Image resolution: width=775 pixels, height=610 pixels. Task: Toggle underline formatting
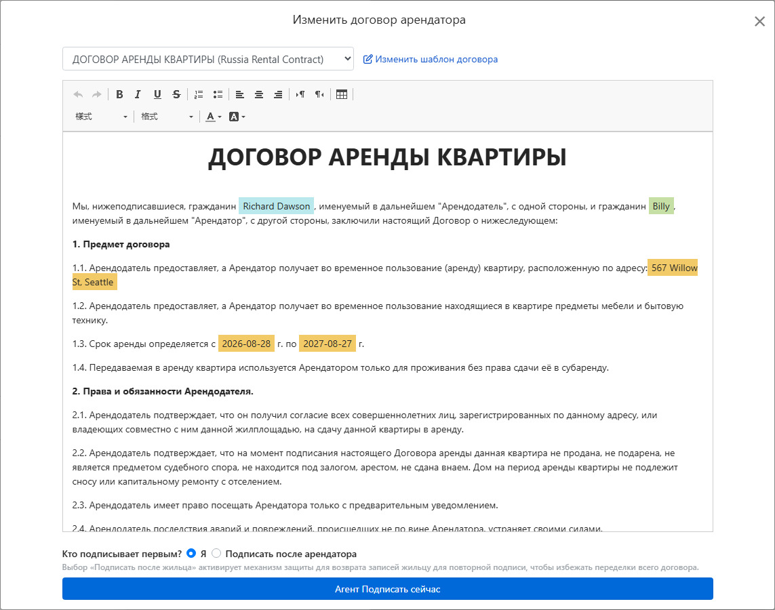pyautogui.click(x=157, y=94)
